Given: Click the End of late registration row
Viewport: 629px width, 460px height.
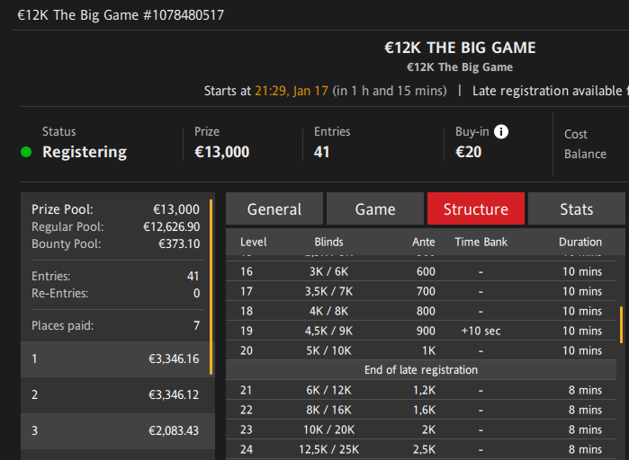Looking at the screenshot, I should click(421, 370).
